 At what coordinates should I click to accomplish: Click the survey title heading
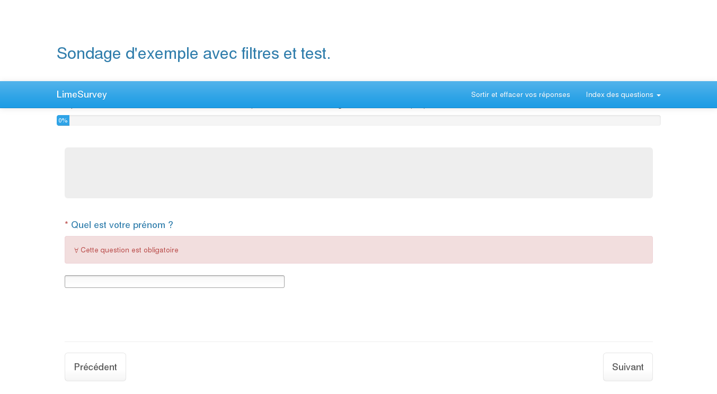coord(193,54)
